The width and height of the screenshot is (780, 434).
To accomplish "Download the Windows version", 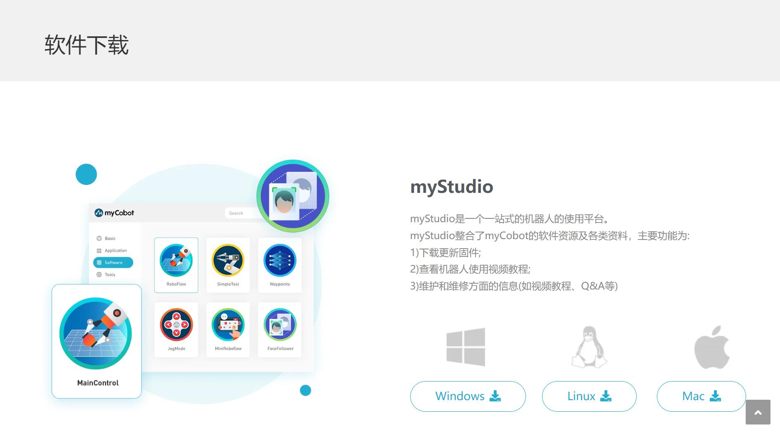I will tap(467, 396).
